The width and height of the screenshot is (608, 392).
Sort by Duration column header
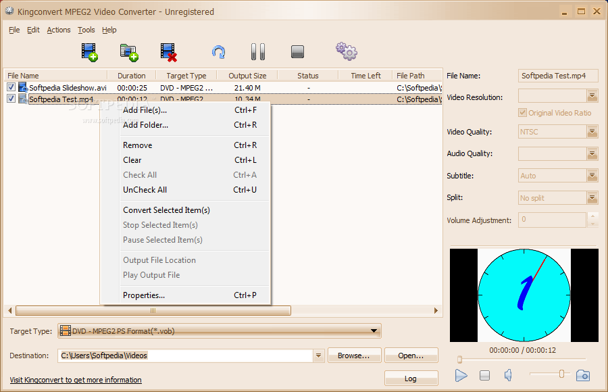pyautogui.click(x=132, y=76)
